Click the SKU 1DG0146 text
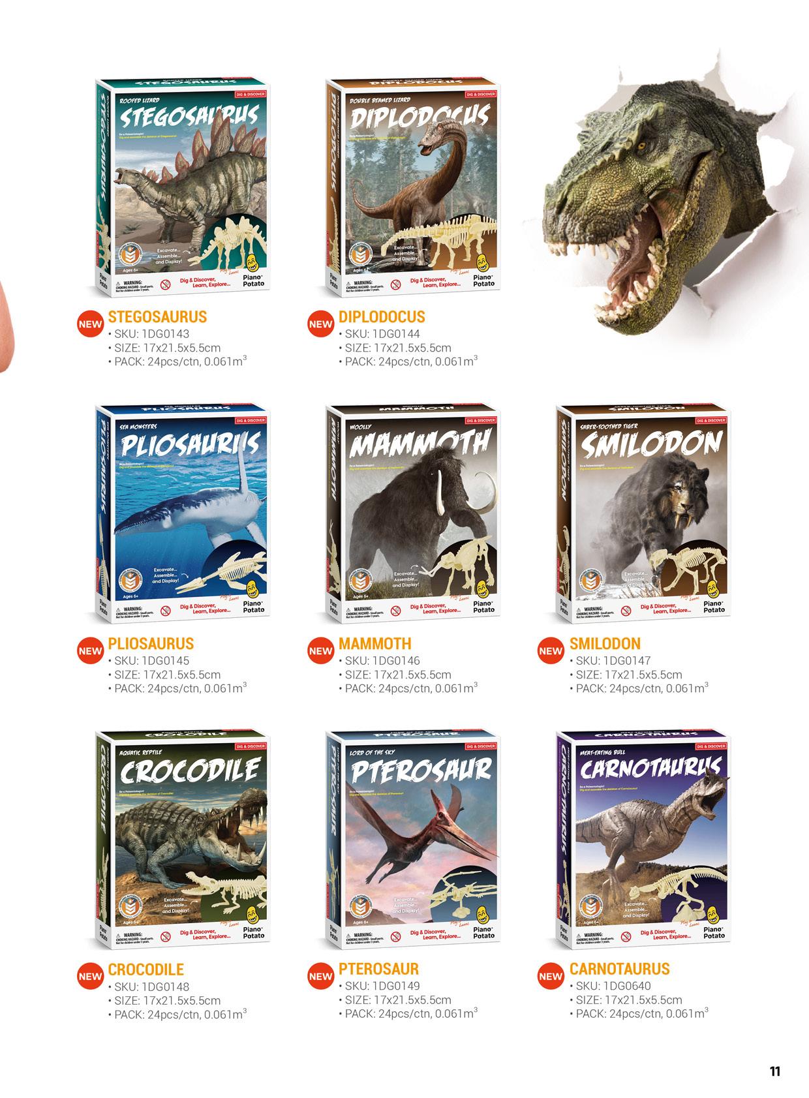Image resolution: width=809 pixels, height=1098 pixels. 382,660
